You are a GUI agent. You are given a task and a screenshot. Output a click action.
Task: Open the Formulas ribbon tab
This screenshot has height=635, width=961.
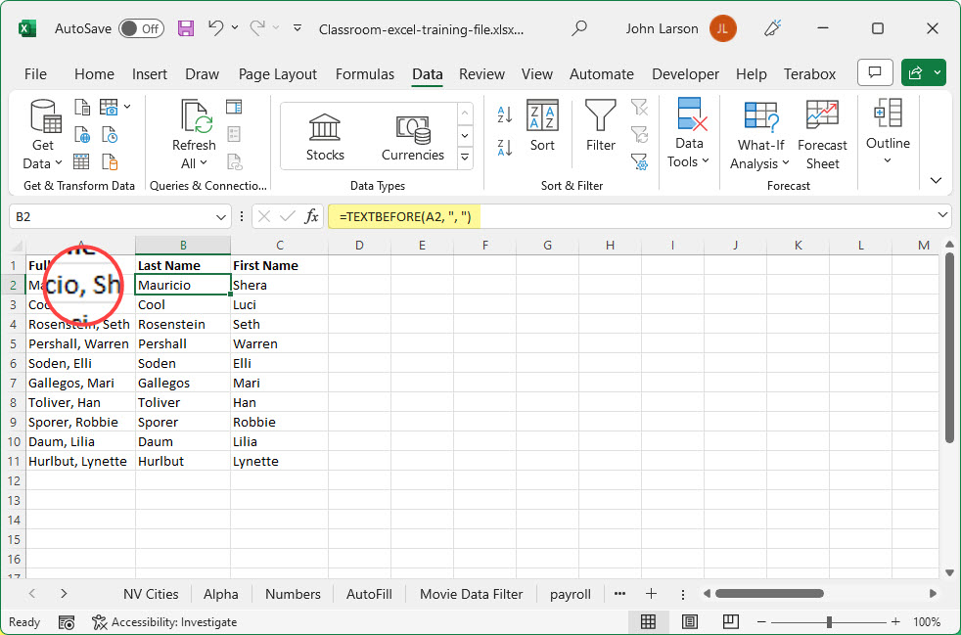364,74
